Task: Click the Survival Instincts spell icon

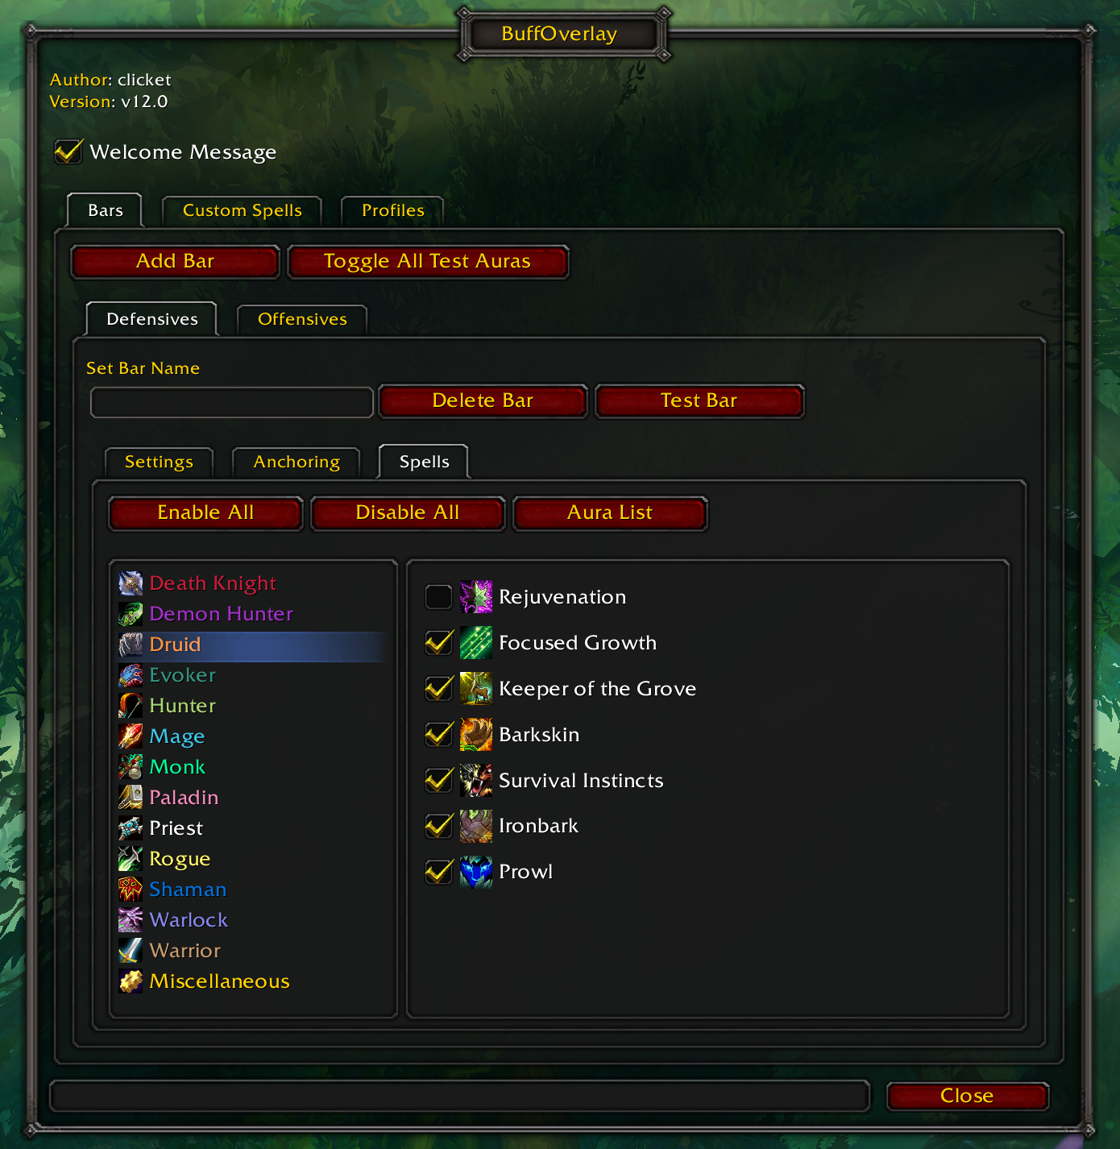Action: pyautogui.click(x=476, y=781)
